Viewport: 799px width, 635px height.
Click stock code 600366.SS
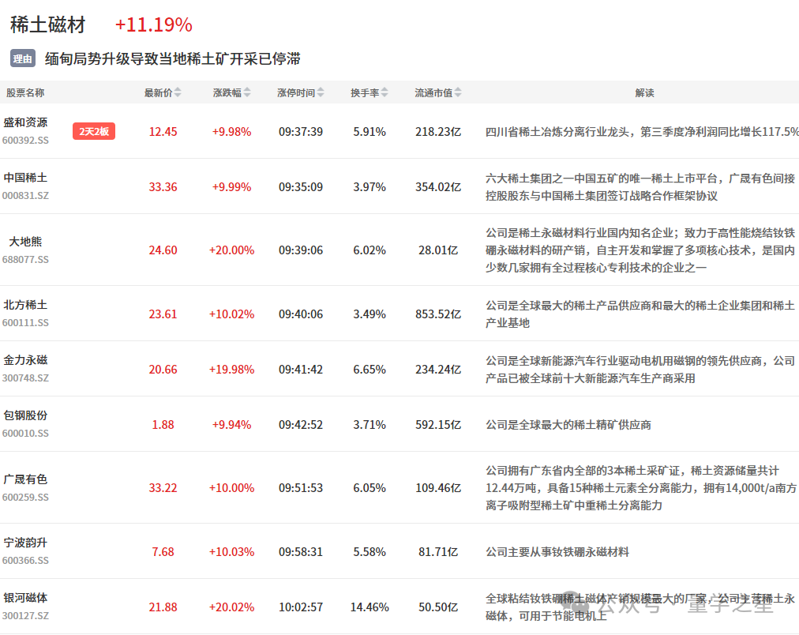[x=25, y=561]
